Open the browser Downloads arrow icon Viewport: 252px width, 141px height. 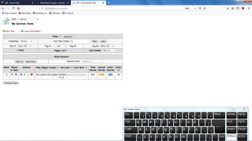point(228,8)
